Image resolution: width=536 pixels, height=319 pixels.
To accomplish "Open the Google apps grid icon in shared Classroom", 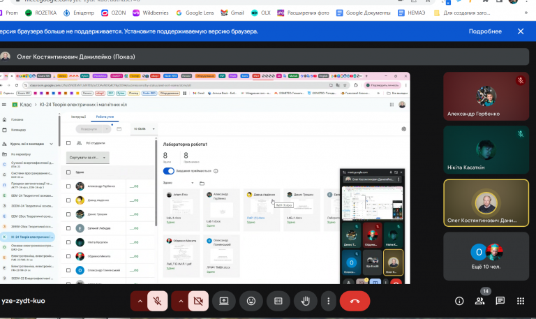I will pyautogui.click(x=392, y=105).
